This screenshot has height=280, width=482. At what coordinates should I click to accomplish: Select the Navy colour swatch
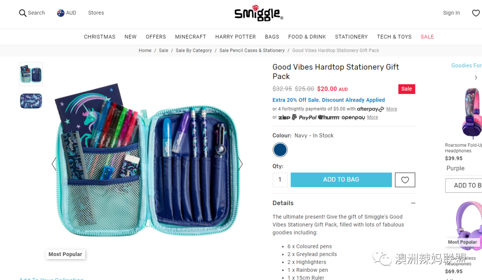pos(280,150)
